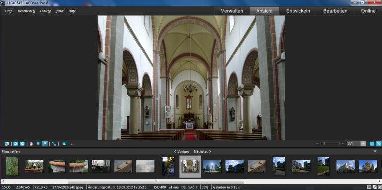Select the highlighted church interior thumbnail
382x190 pixels.
click(x=191, y=167)
